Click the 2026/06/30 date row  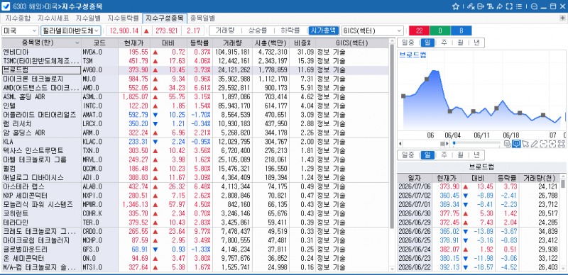(x=478, y=213)
